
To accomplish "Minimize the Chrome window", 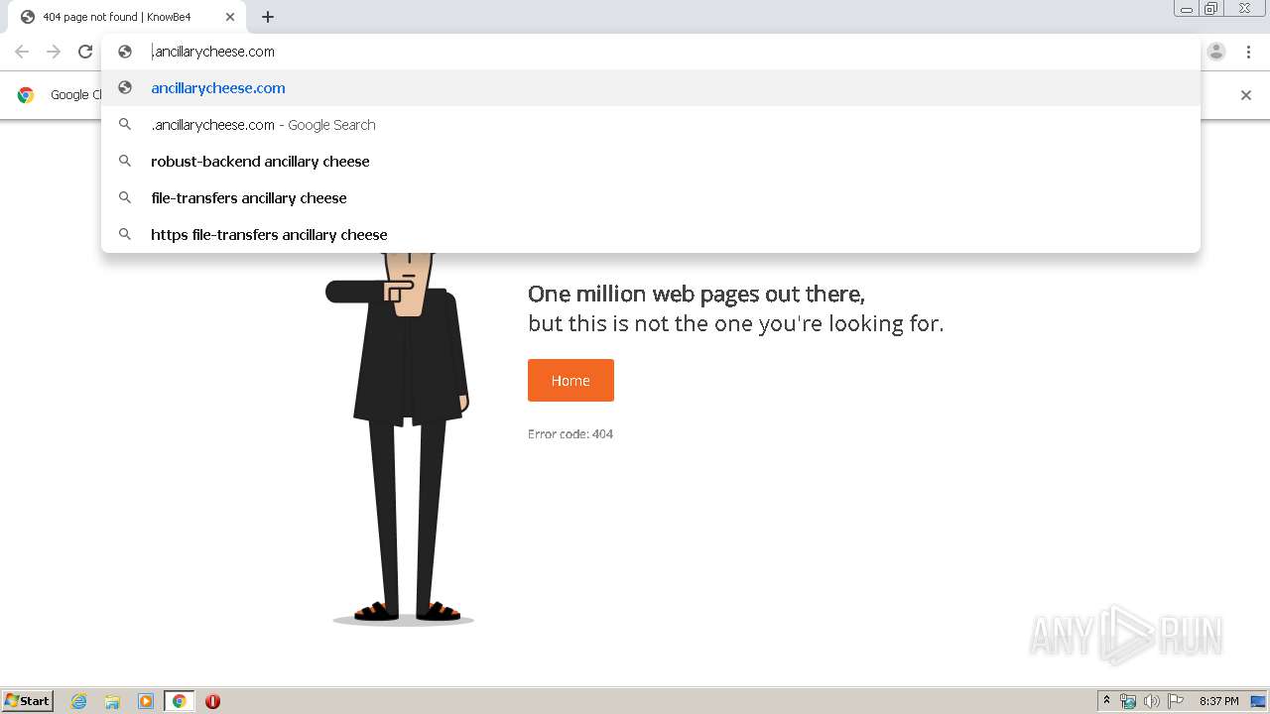I will point(1186,9).
